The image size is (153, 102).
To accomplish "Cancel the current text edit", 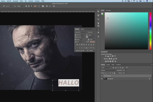I will (x=47, y=6).
